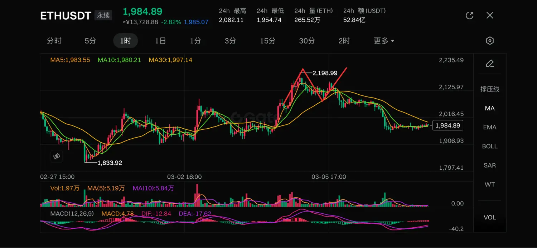Viewport: 537px width, 248px height.
Task: Switch to the 1日 timeframe
Action: (x=160, y=41)
